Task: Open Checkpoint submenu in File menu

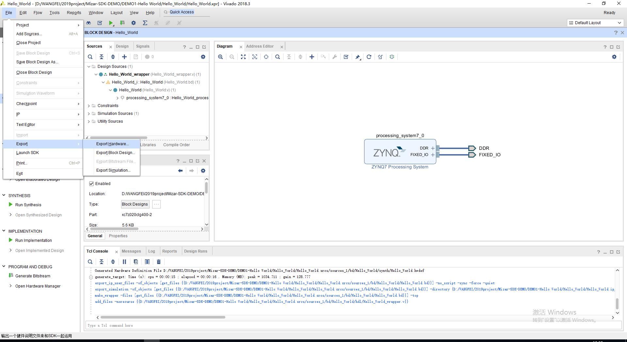Action: [43, 104]
